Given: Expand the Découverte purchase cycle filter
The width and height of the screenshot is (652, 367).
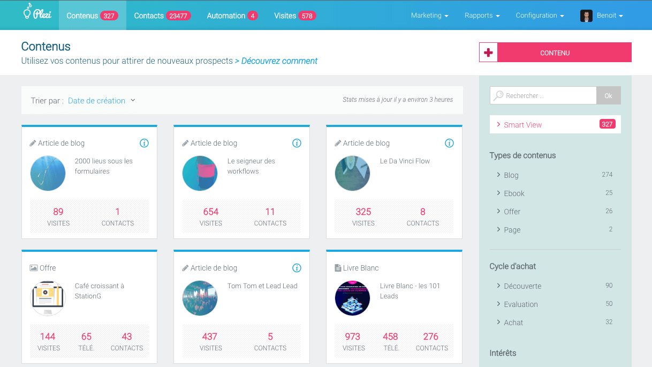Looking at the screenshot, I should (x=522, y=286).
